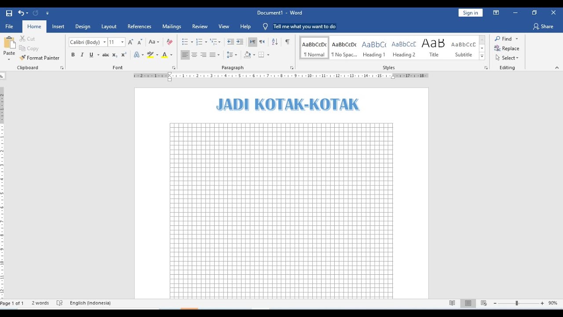This screenshot has width=563, height=317.
Task: Cut the selection with the scissors icon
Action: tap(22, 39)
